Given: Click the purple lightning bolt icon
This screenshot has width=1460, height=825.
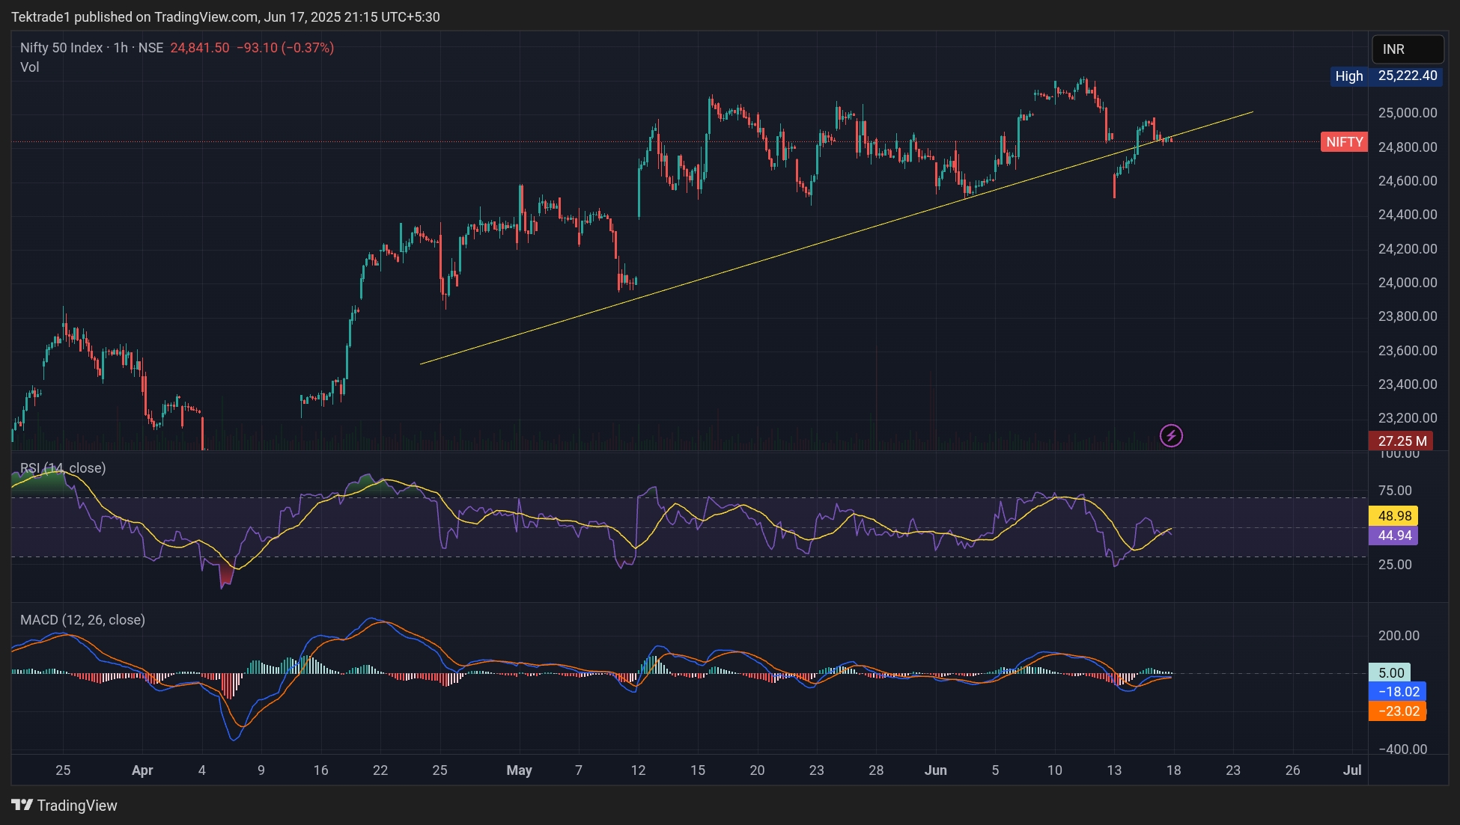Looking at the screenshot, I should [x=1171, y=435].
